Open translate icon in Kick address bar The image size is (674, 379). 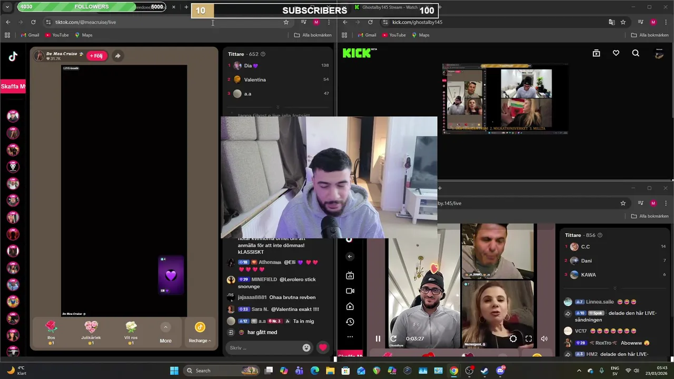(611, 22)
